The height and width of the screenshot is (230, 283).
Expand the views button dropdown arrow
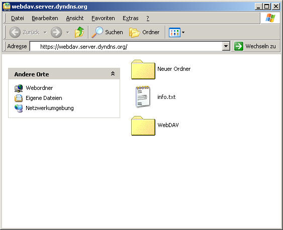click(x=183, y=33)
